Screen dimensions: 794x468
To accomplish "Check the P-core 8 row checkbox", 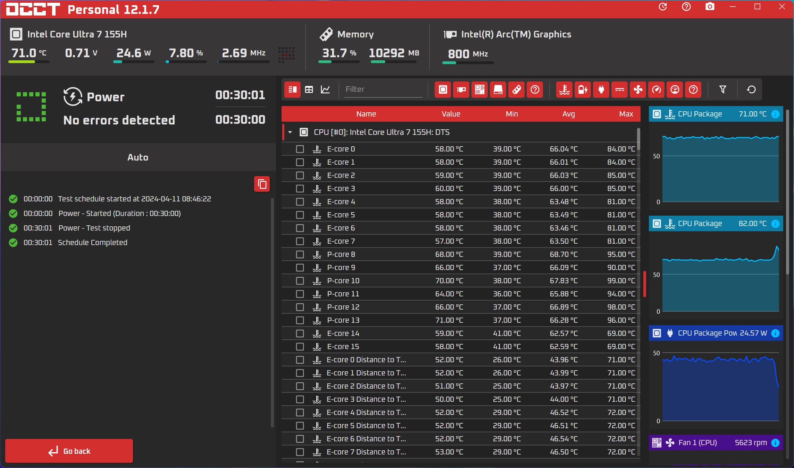I will pos(300,254).
